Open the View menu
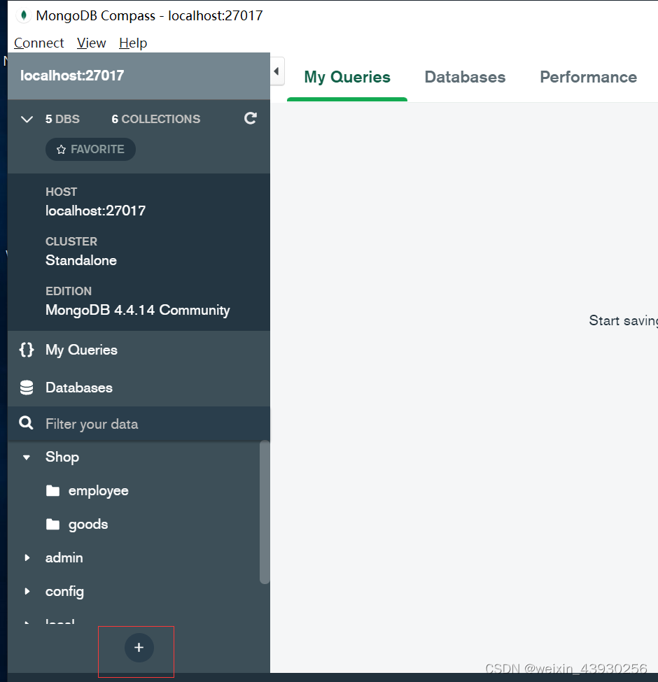658x682 pixels. pyautogui.click(x=92, y=43)
